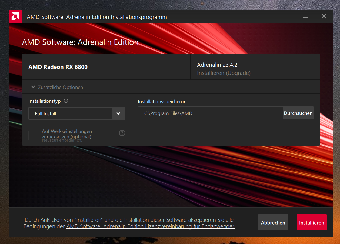Screen dimensions: 340x244
Task: Select the AMD Radeon RX 6800 panel
Action: click(x=106, y=67)
